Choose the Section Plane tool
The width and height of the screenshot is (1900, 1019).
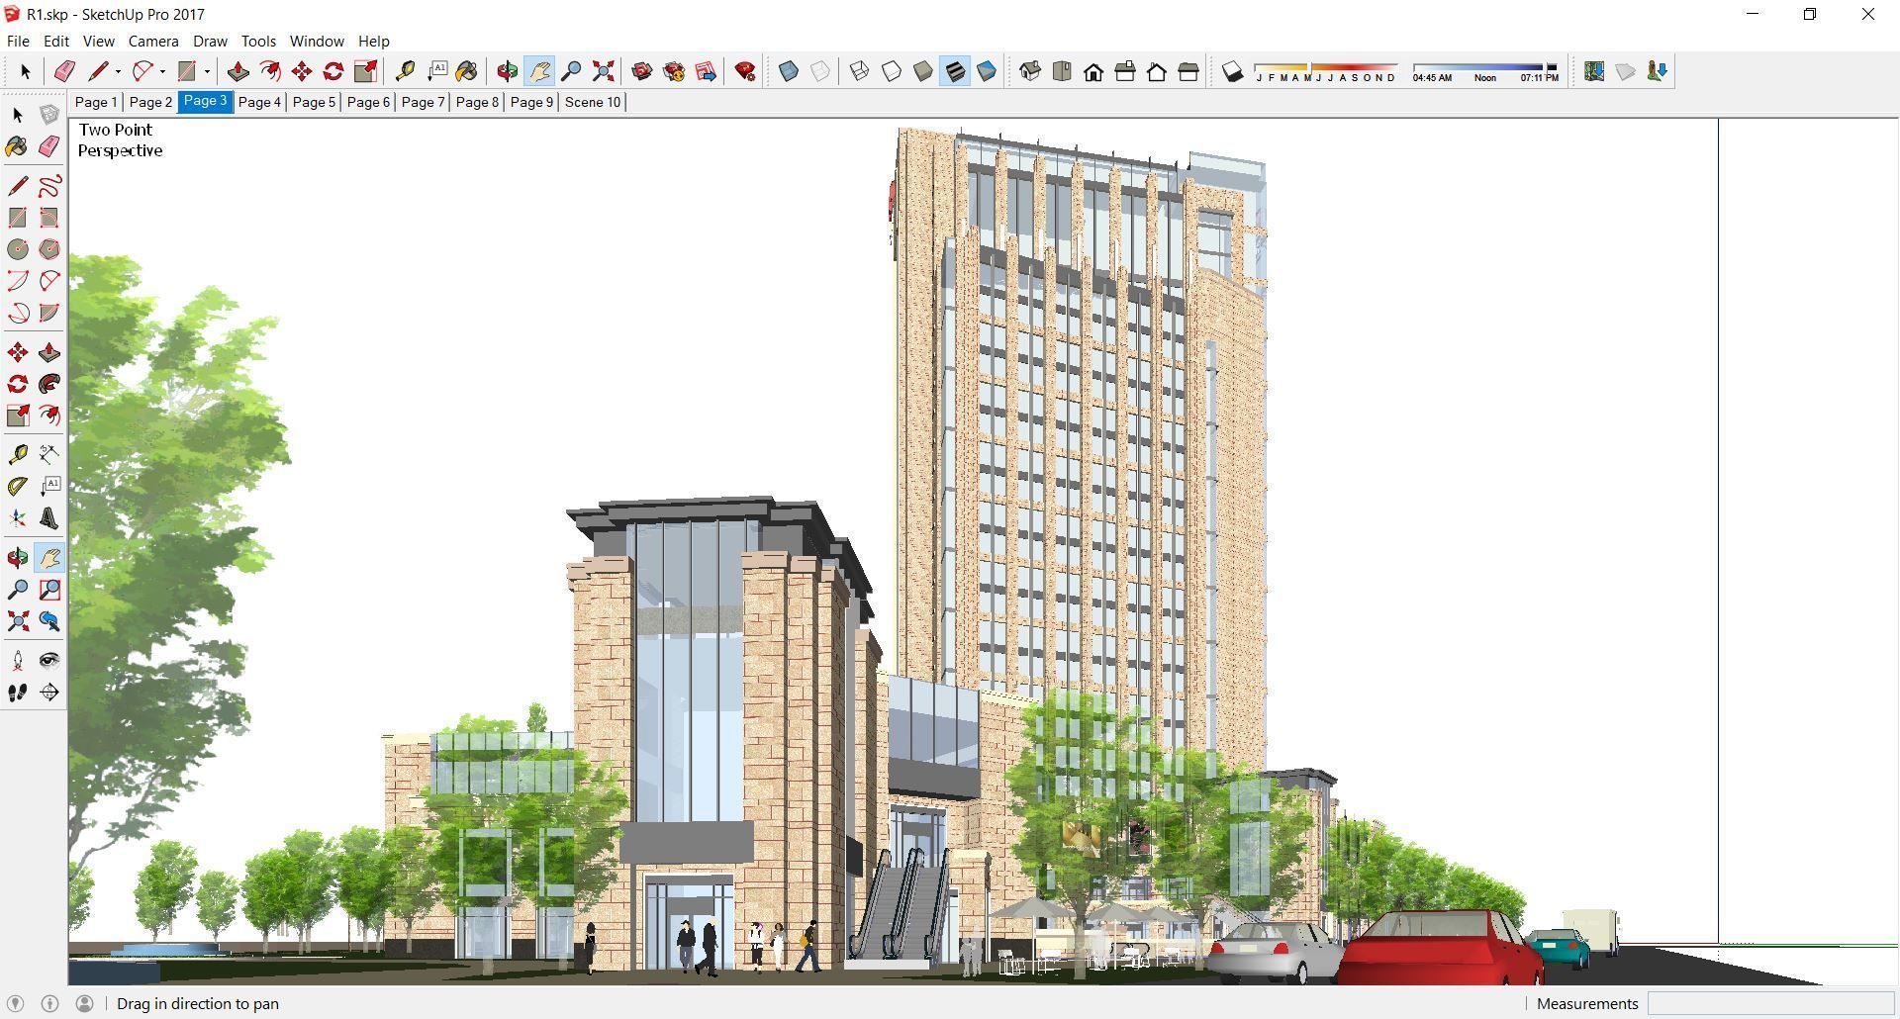[49, 693]
